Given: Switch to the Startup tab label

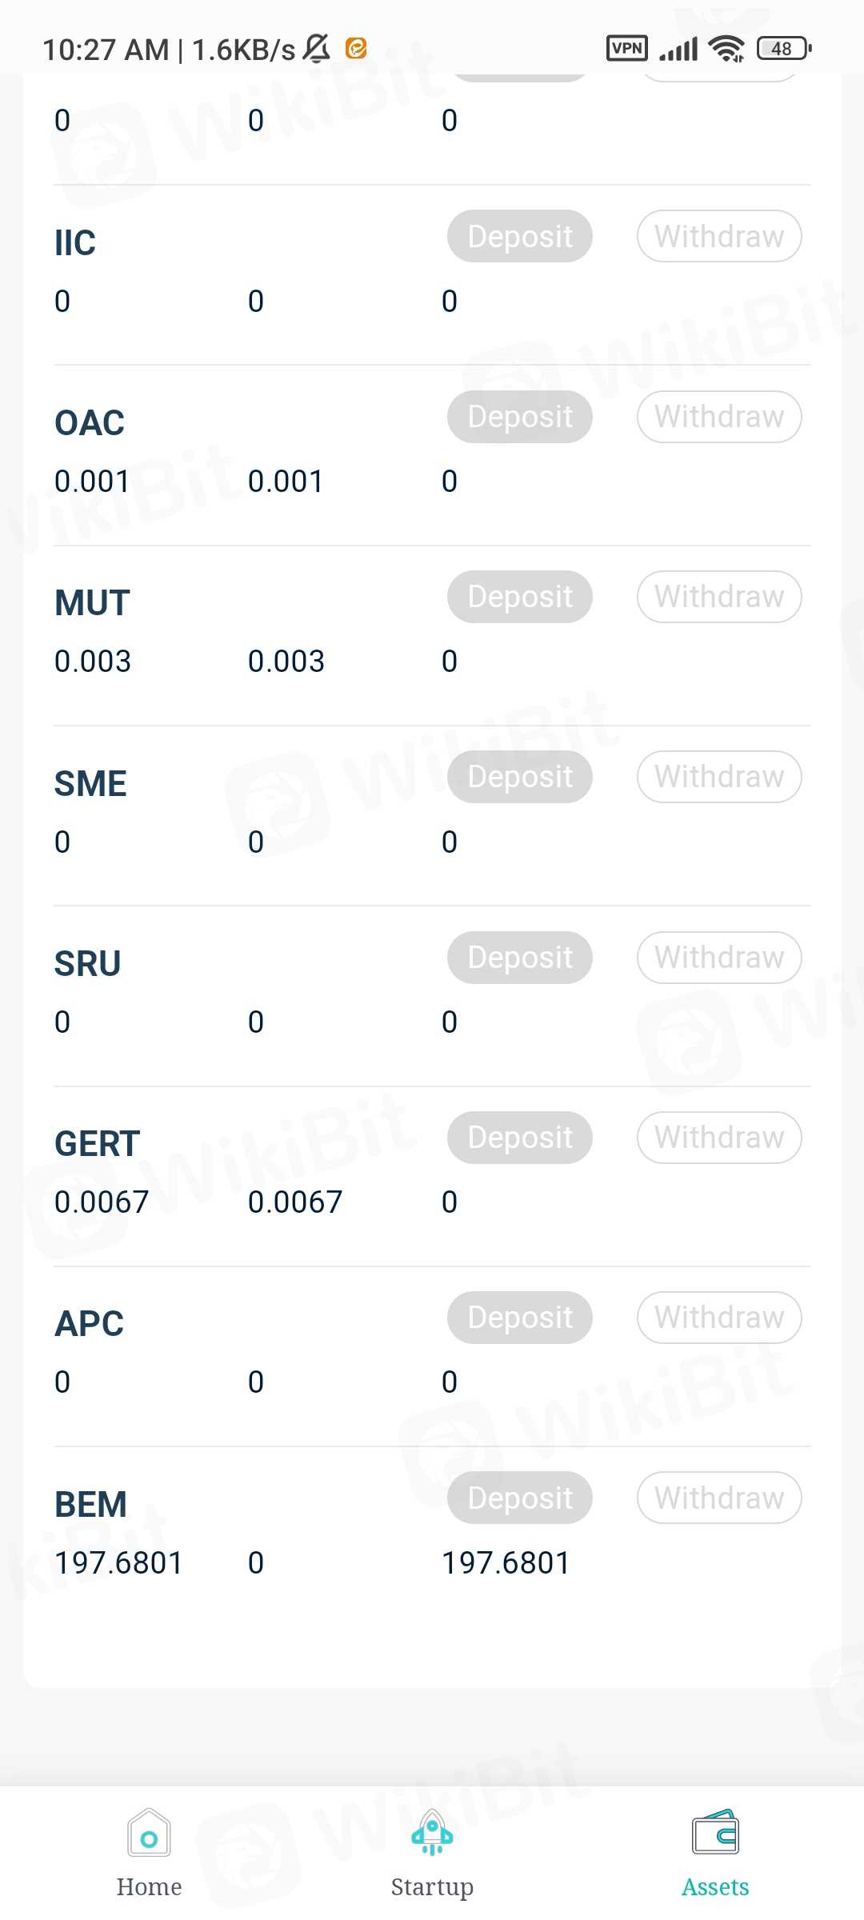Looking at the screenshot, I should (x=432, y=1887).
